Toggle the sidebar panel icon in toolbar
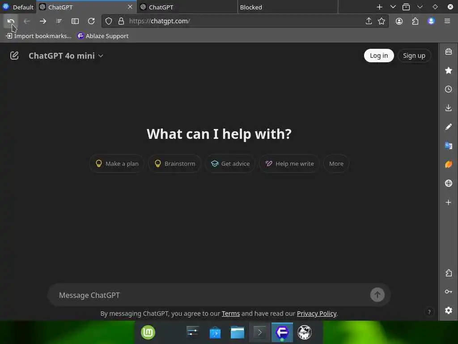This screenshot has height=344, width=458. tap(75, 21)
